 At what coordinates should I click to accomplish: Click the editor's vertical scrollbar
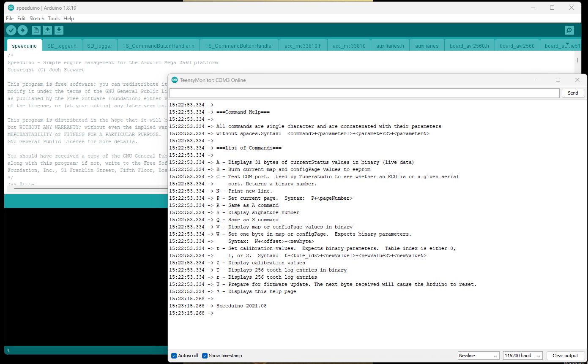577,60
